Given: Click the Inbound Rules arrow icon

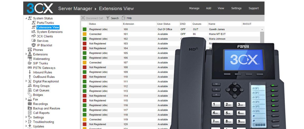Looking at the screenshot, I should pos(30,72).
